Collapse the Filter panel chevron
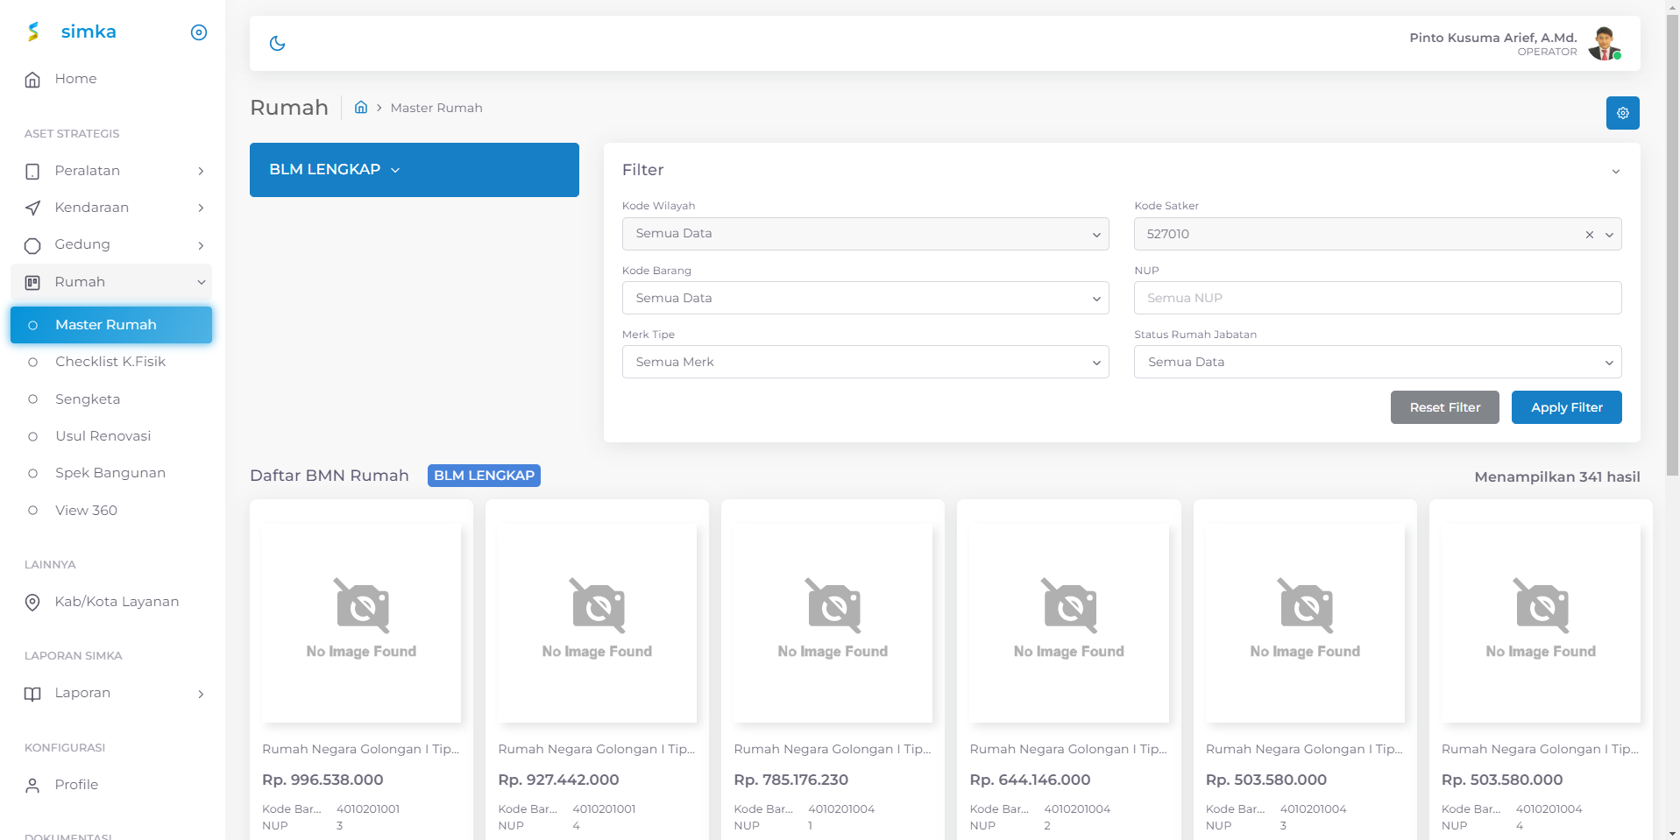 click(x=1615, y=172)
